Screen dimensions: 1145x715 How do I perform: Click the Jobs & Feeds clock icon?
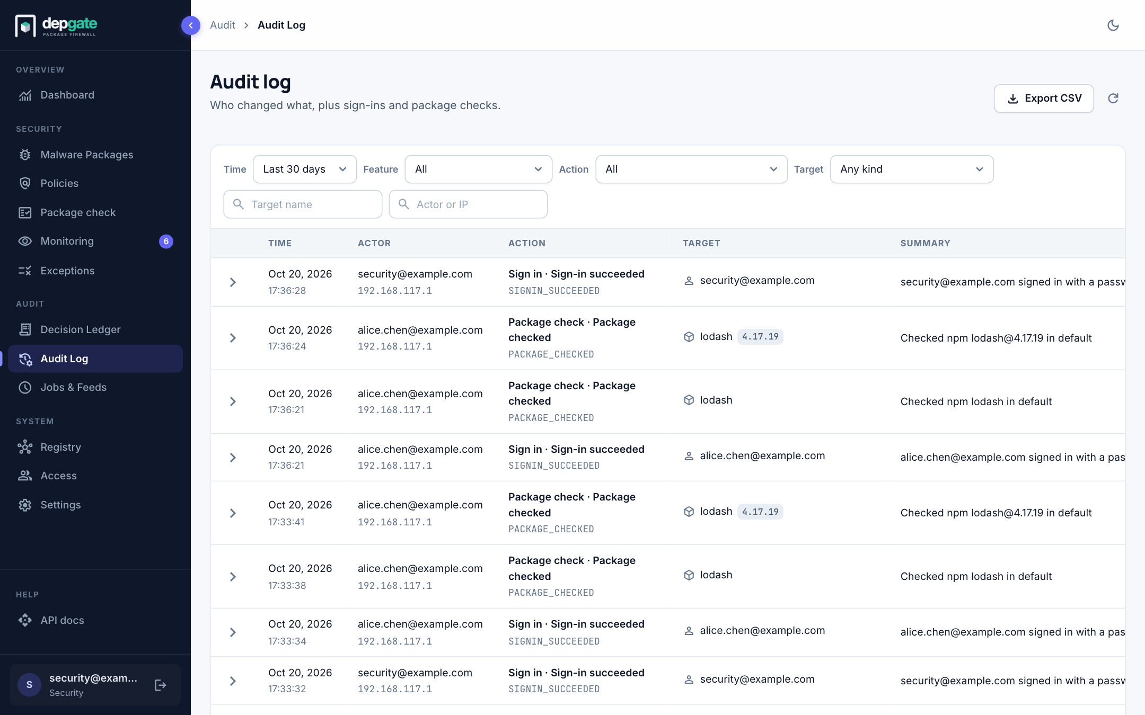[x=25, y=387]
